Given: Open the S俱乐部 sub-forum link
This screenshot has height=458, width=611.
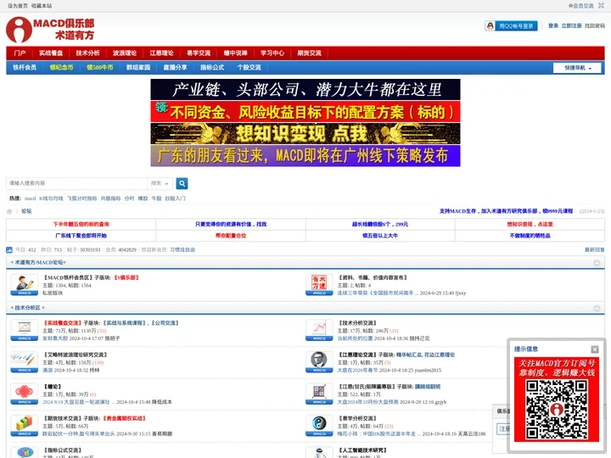Looking at the screenshot, I should pyautogui.click(x=126, y=277).
